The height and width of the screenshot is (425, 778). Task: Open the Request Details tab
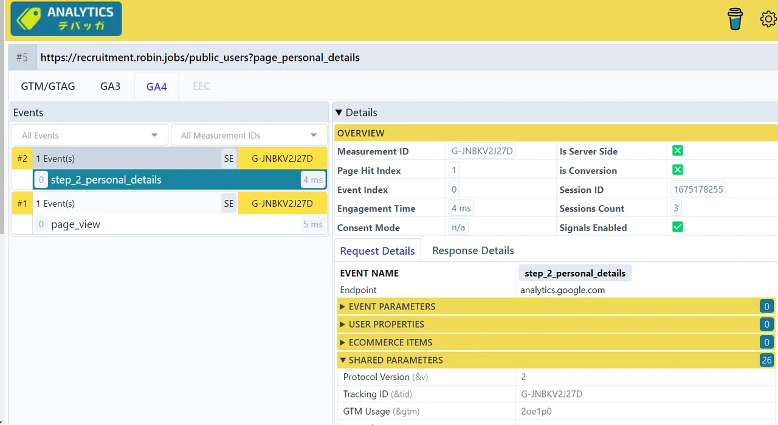tap(377, 251)
